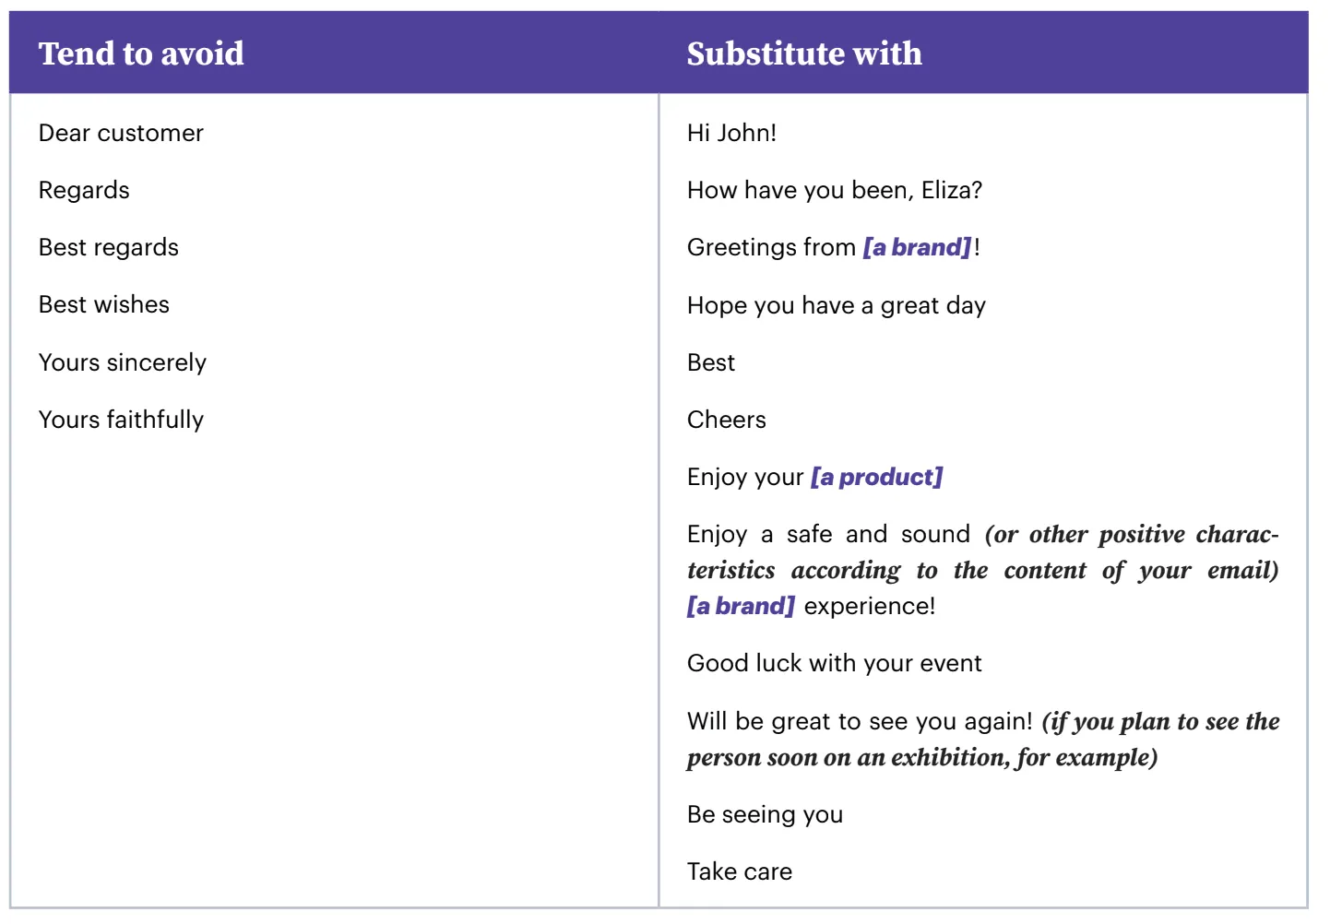Click the "Best regards" text
The width and height of the screenshot is (1330, 924).
[x=109, y=247]
